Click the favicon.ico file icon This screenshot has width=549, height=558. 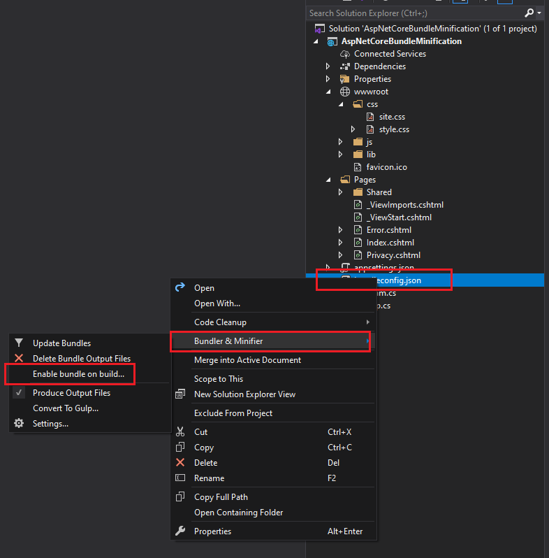point(358,167)
